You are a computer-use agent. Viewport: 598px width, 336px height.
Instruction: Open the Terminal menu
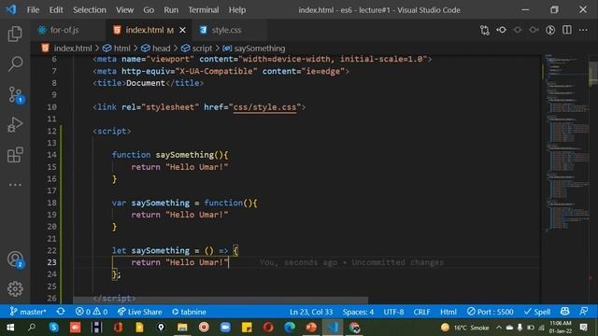204,10
